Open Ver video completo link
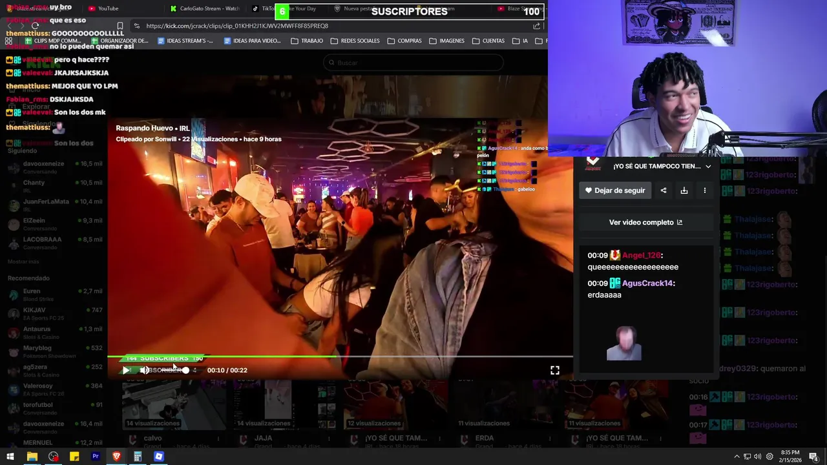Image resolution: width=827 pixels, height=465 pixels. pyautogui.click(x=645, y=222)
